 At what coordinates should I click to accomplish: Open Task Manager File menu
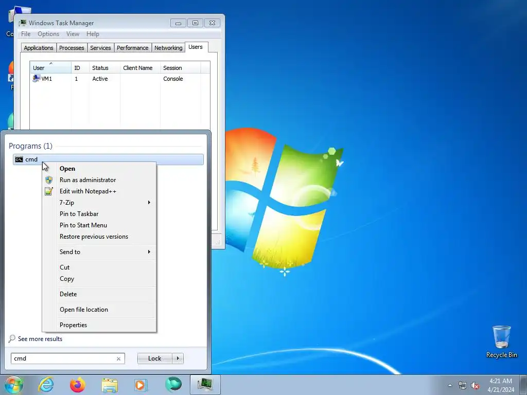coord(26,34)
